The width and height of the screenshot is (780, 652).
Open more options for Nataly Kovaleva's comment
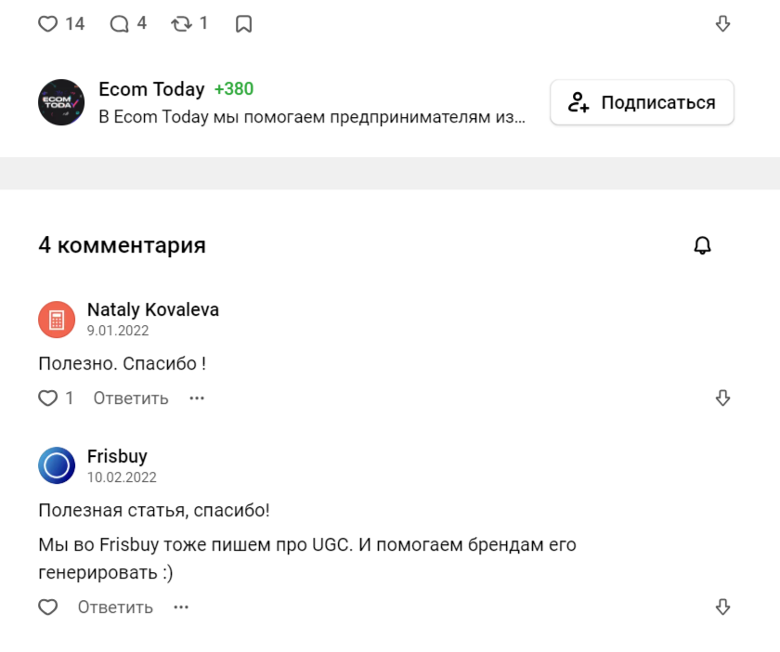197,398
